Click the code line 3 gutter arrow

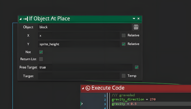click(82, 104)
